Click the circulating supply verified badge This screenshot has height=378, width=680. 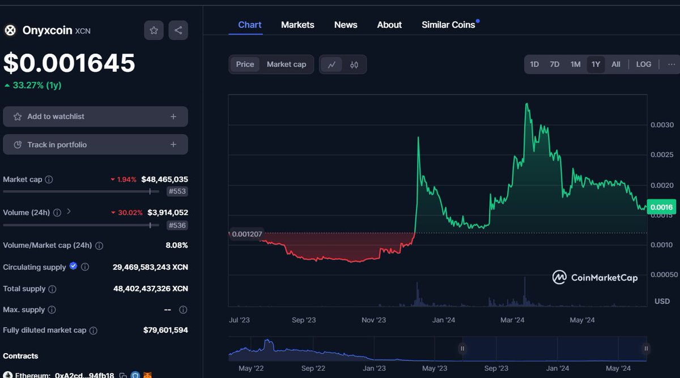(73, 267)
